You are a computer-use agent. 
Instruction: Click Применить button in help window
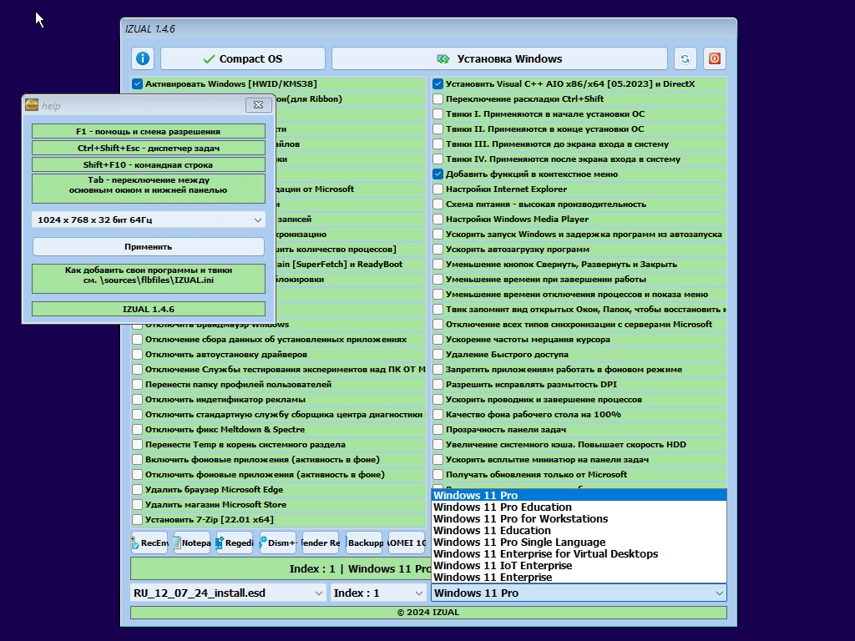[149, 246]
